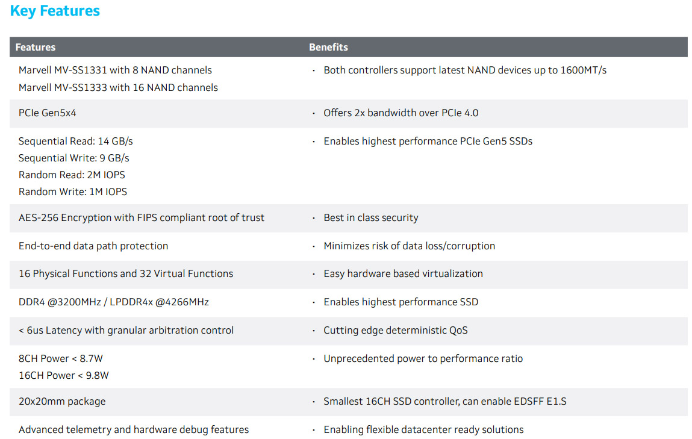692x439 pixels.
Task: Select the PCIe Gen5x4 feature text
Action: (x=47, y=113)
